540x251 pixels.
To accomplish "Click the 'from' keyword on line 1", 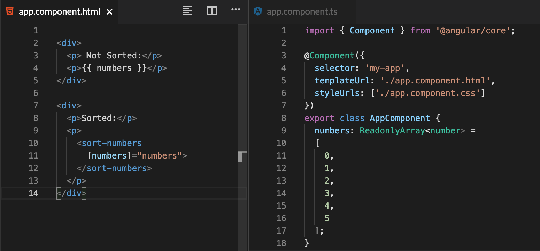I will (420, 31).
